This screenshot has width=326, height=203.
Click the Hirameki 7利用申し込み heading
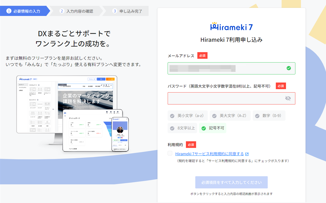point(231,40)
